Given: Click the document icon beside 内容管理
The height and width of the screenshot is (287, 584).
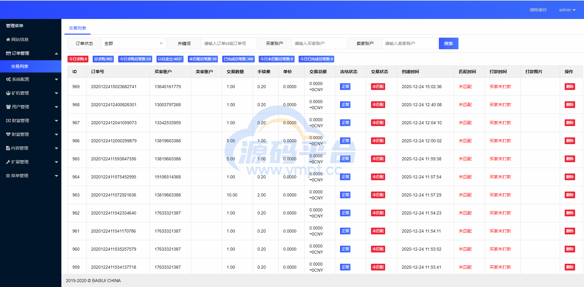Looking at the screenshot, I should pyautogui.click(x=8, y=148).
